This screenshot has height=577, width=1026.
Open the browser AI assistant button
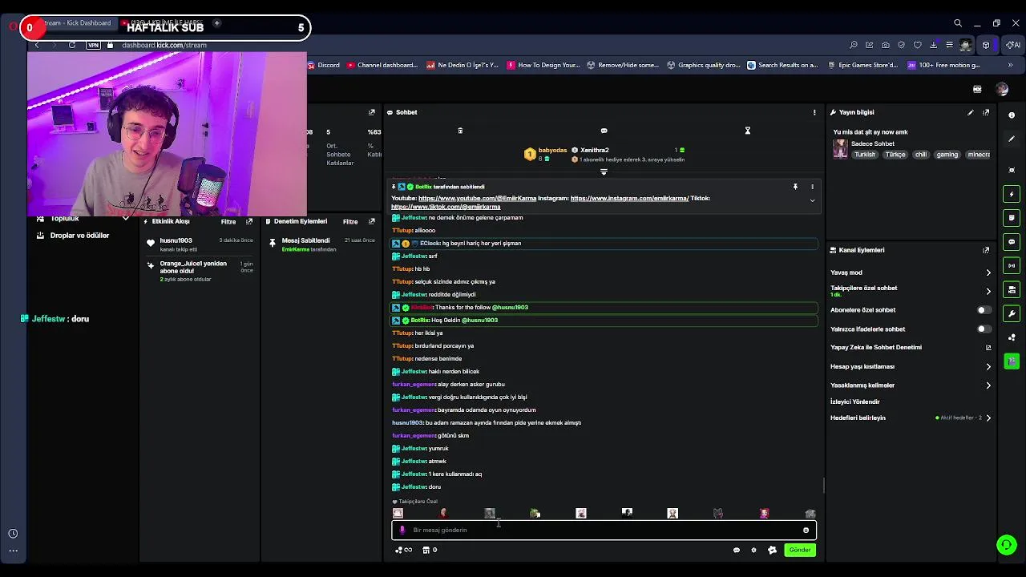[x=1013, y=45]
